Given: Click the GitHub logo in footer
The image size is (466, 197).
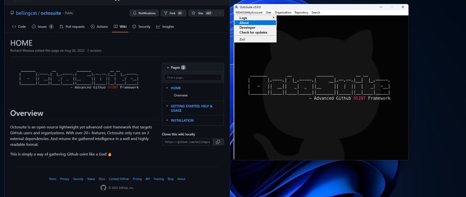Looking at the screenshot, I should (x=103, y=187).
